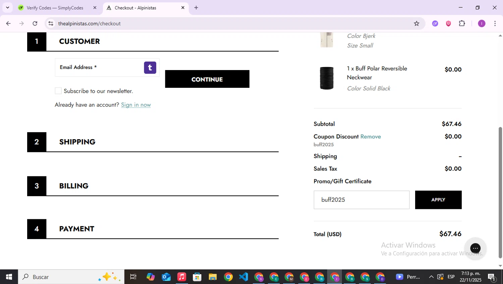The height and width of the screenshot is (284, 503).
Task: Click the red shield extension icon
Action: pos(448,23)
